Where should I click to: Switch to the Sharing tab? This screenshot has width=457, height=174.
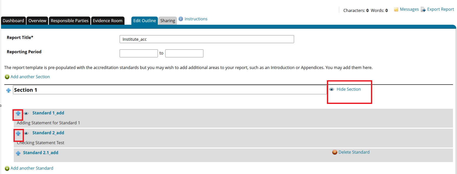coord(168,21)
